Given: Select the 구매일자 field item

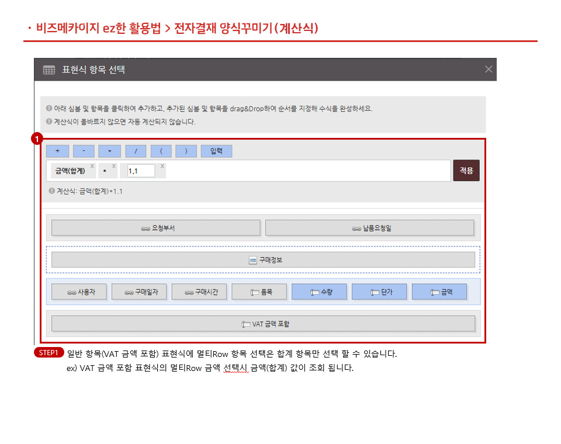Looking at the screenshot, I should [x=139, y=291].
